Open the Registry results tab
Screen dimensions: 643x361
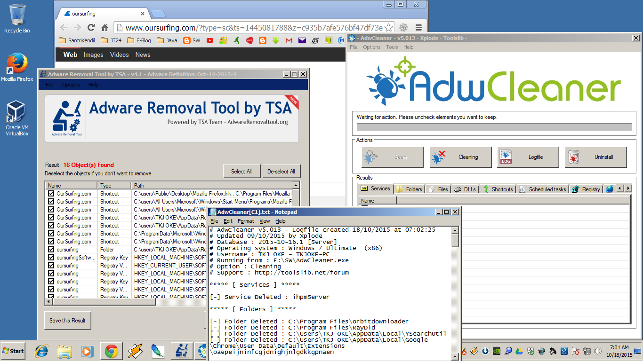(x=587, y=189)
